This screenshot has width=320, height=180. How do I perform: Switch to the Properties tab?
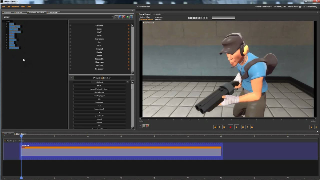coord(7,12)
